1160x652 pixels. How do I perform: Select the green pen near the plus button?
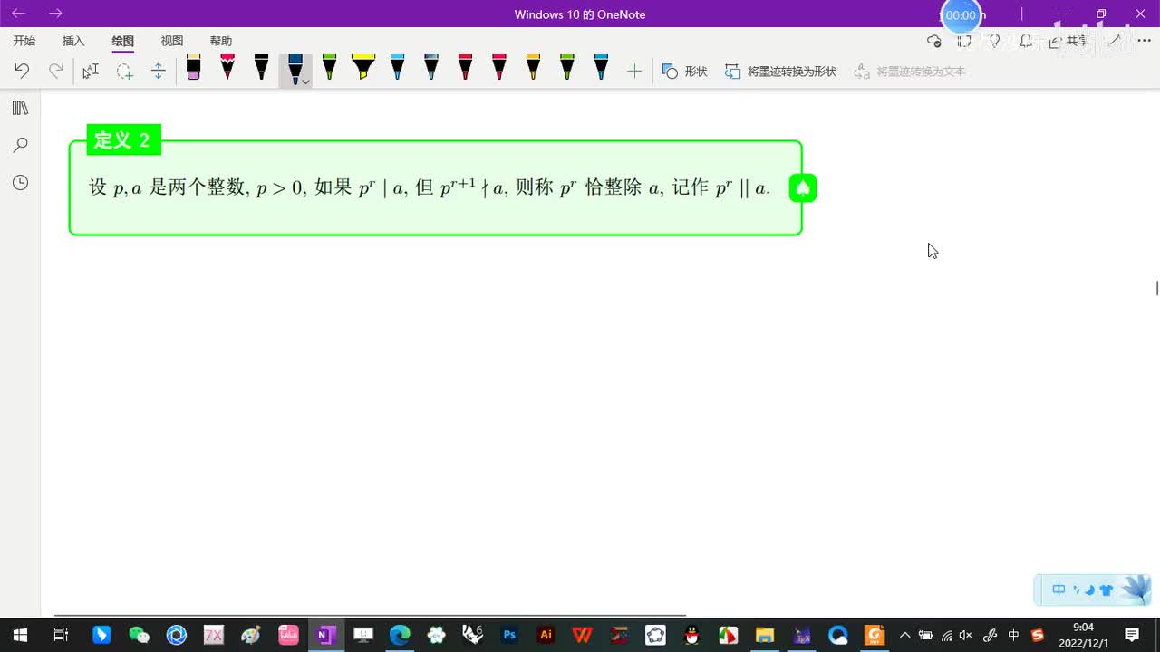click(x=567, y=68)
